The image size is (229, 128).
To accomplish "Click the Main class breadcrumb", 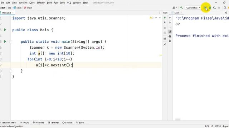I will click(18, 8).
